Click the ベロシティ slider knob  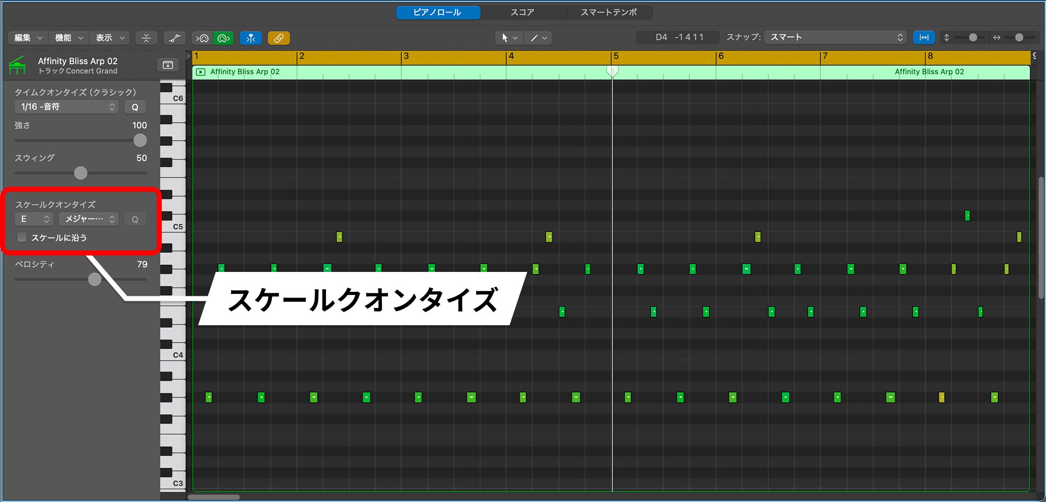[95, 279]
